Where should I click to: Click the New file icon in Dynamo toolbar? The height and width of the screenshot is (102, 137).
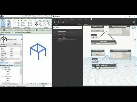coord(55,22)
